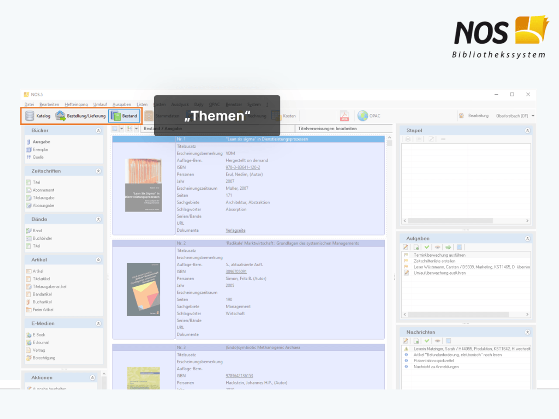Open the Titelverweisungen bearbeiten tab

pos(328,129)
